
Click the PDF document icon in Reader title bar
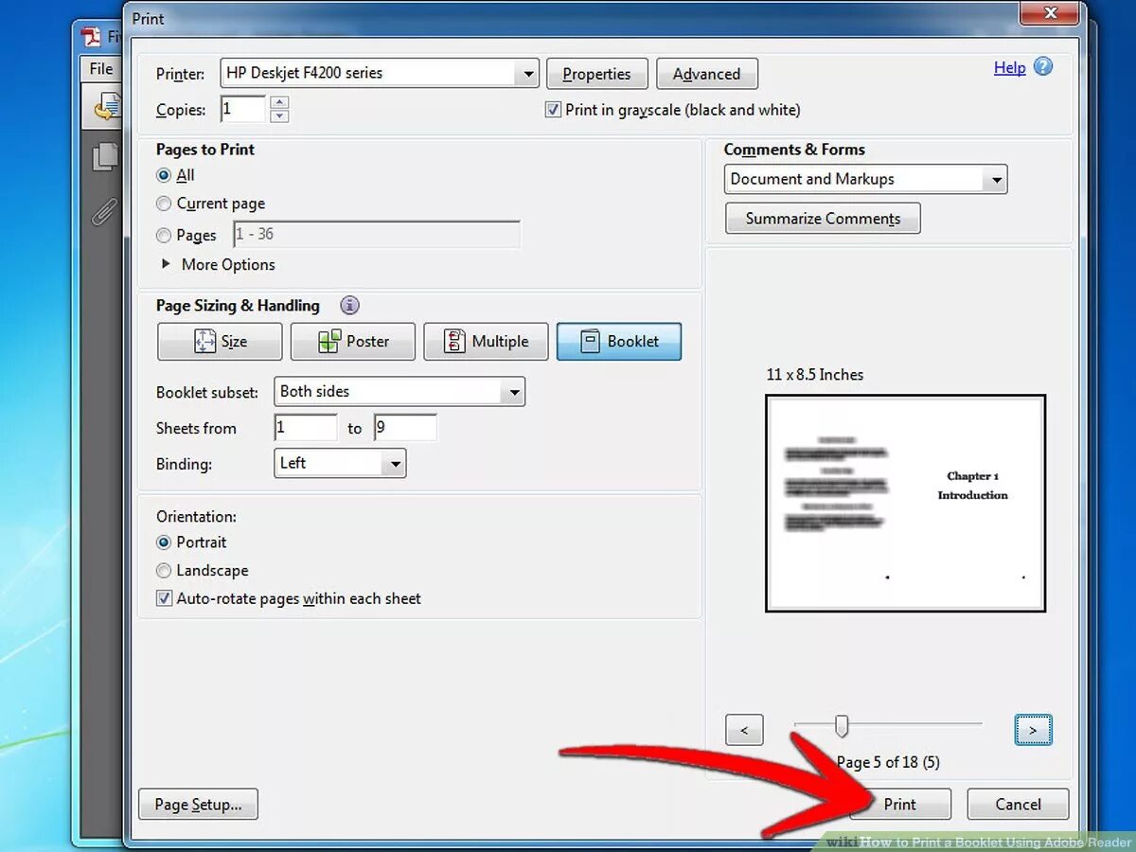(x=91, y=37)
